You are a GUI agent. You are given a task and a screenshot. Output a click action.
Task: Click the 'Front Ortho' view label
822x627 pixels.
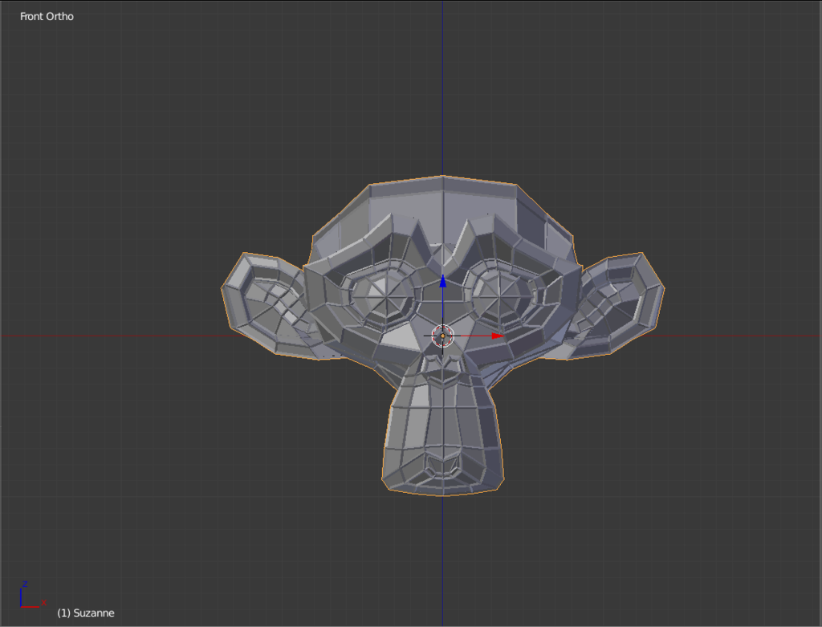[47, 16]
